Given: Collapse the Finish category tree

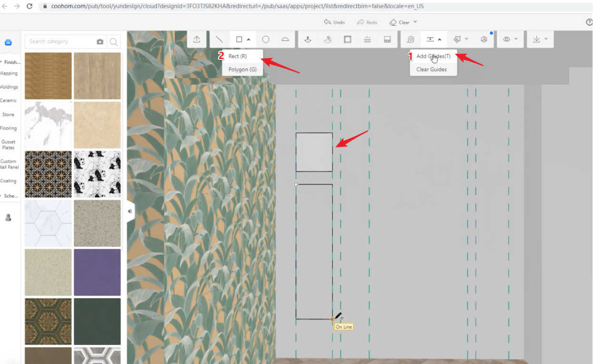Looking at the screenshot, I should tap(1, 62).
